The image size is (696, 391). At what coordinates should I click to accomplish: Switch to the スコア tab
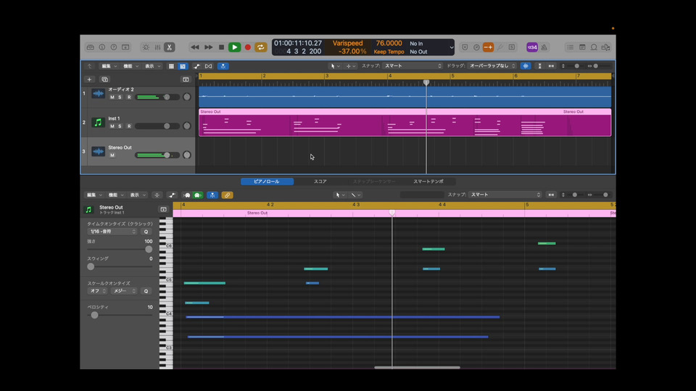320,181
